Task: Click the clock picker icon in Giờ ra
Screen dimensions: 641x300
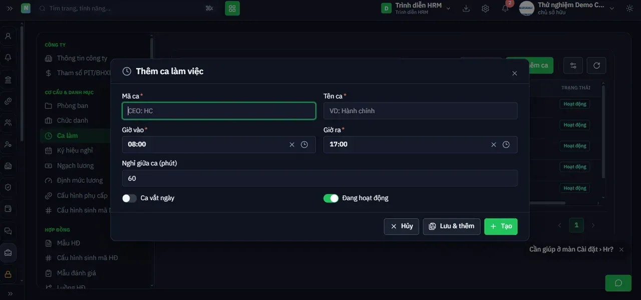Action: pos(506,144)
